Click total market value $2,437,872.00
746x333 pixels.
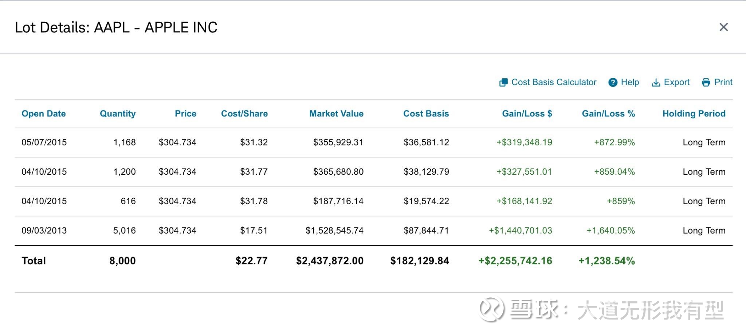point(330,261)
